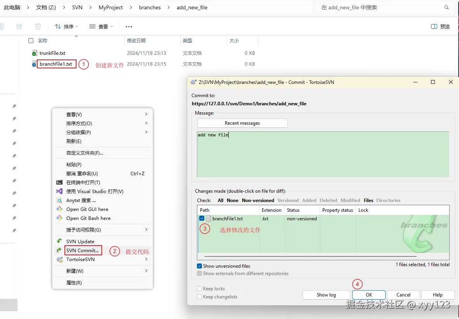Toggle Show externals from different repositories
The height and width of the screenshot is (319, 459).
[x=199, y=273]
